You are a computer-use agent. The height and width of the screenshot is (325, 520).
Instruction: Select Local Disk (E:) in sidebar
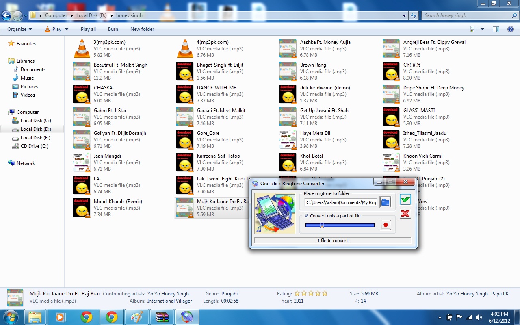36,138
